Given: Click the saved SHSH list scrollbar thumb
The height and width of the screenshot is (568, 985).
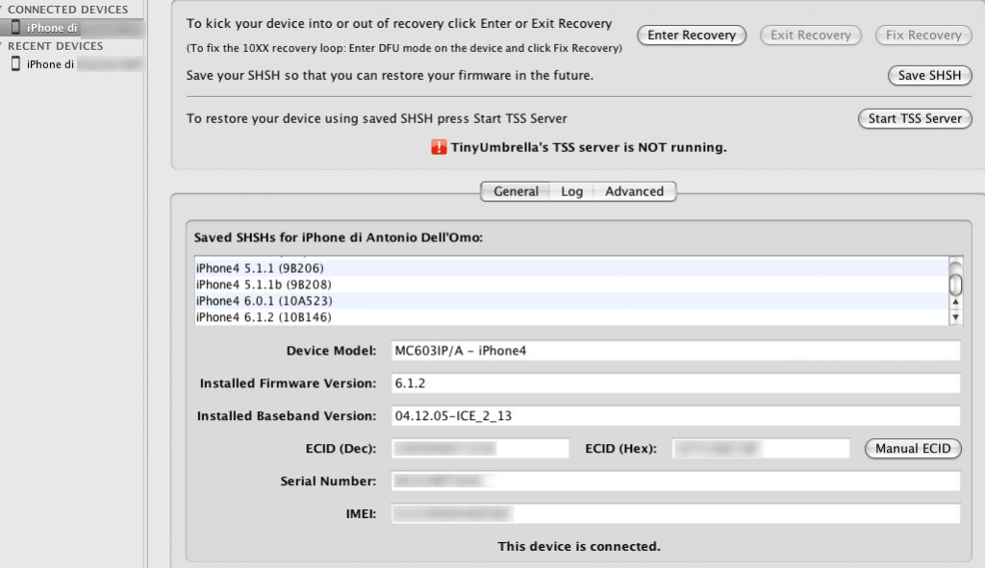Looking at the screenshot, I should [x=955, y=283].
